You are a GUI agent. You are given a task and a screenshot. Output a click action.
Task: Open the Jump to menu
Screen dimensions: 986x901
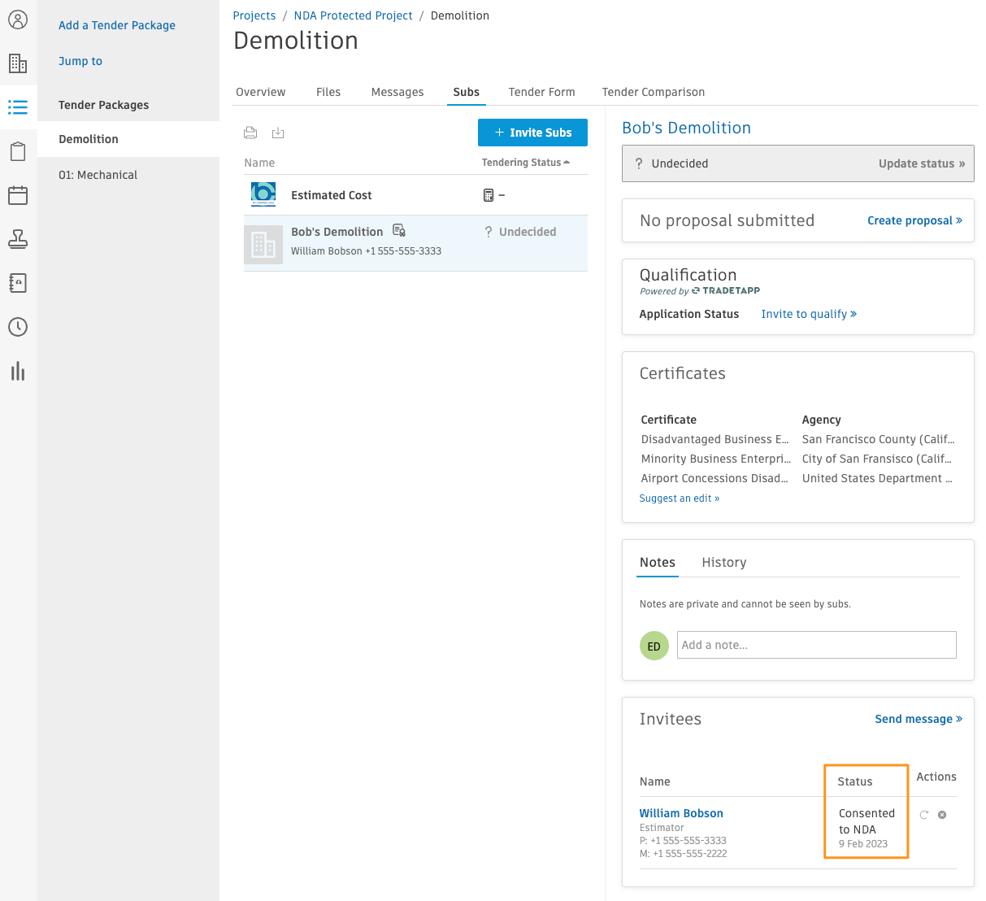[80, 61]
